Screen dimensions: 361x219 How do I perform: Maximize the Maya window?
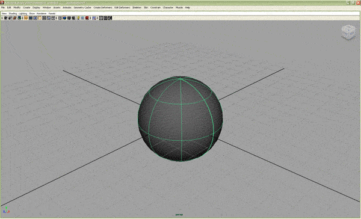pyautogui.click(x=353, y=3)
